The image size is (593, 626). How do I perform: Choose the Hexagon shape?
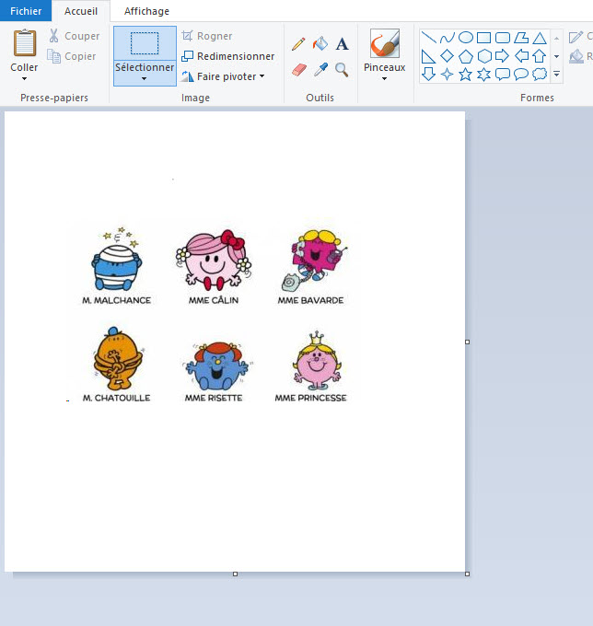[484, 56]
